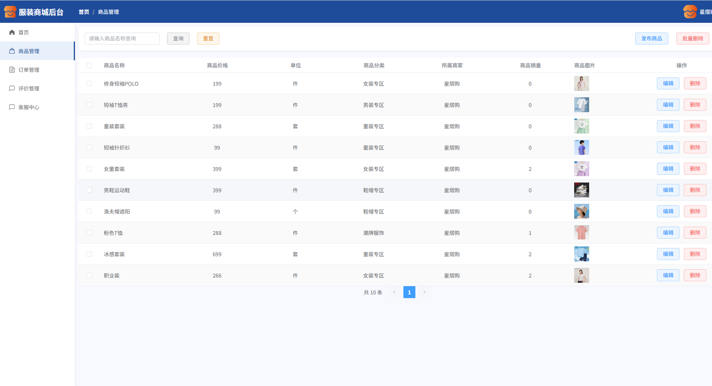
Task: Go to the previous page arrow
Action: point(394,292)
